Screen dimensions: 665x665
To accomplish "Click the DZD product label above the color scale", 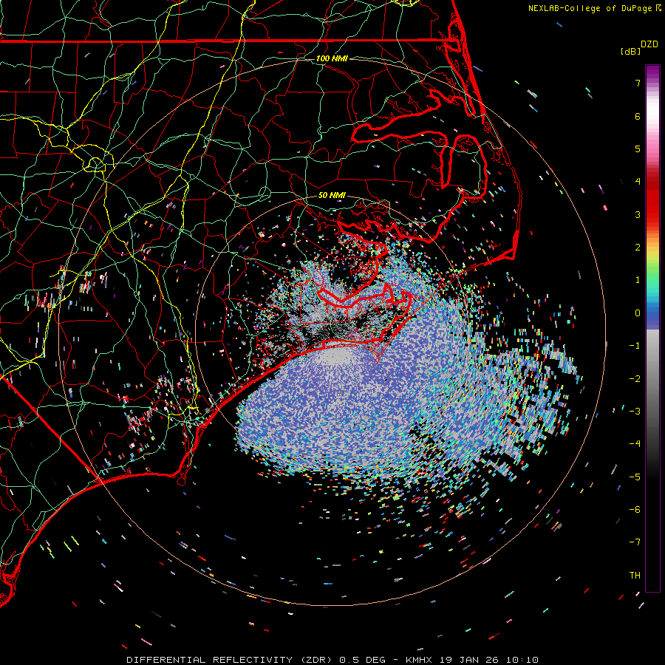I will click(649, 44).
